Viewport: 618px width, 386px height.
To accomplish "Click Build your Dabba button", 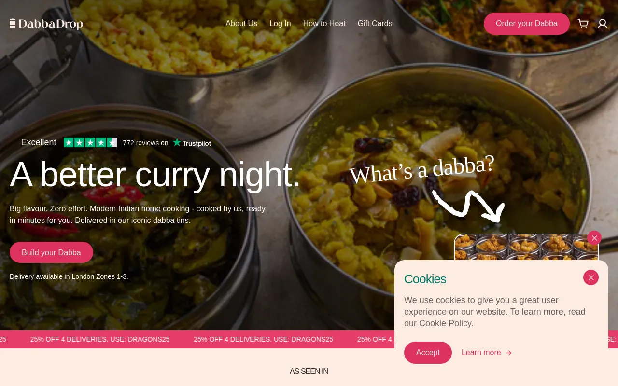I will 51,252.
